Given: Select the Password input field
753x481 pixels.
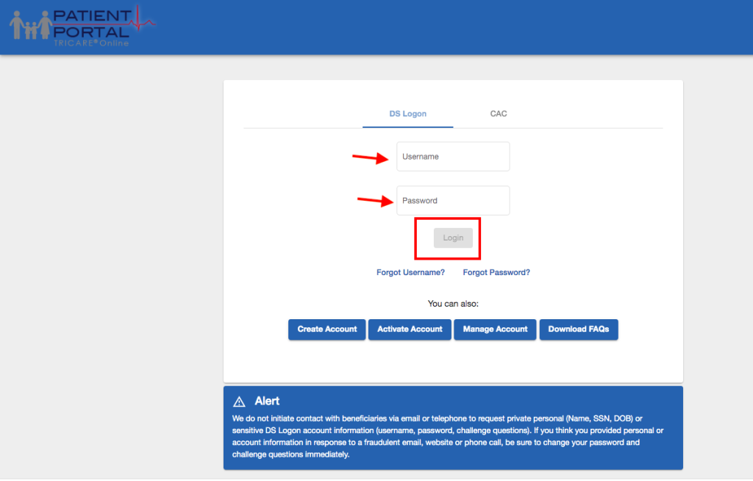Looking at the screenshot, I should pos(453,200).
